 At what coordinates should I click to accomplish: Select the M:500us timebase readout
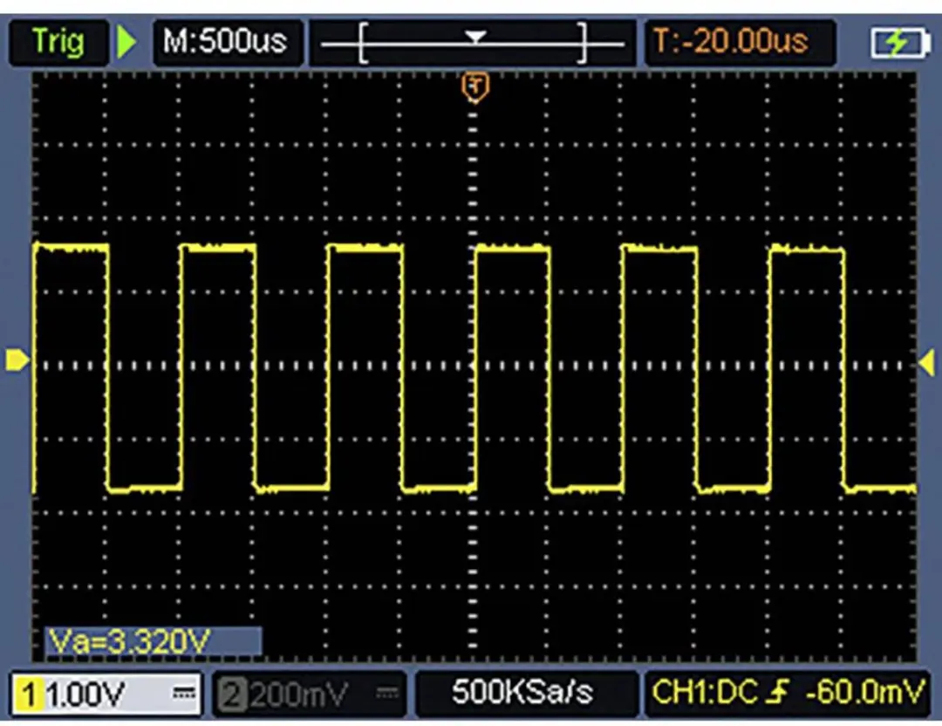click(x=227, y=42)
